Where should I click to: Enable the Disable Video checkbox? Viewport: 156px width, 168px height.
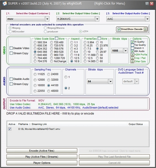click(x=11, y=48)
